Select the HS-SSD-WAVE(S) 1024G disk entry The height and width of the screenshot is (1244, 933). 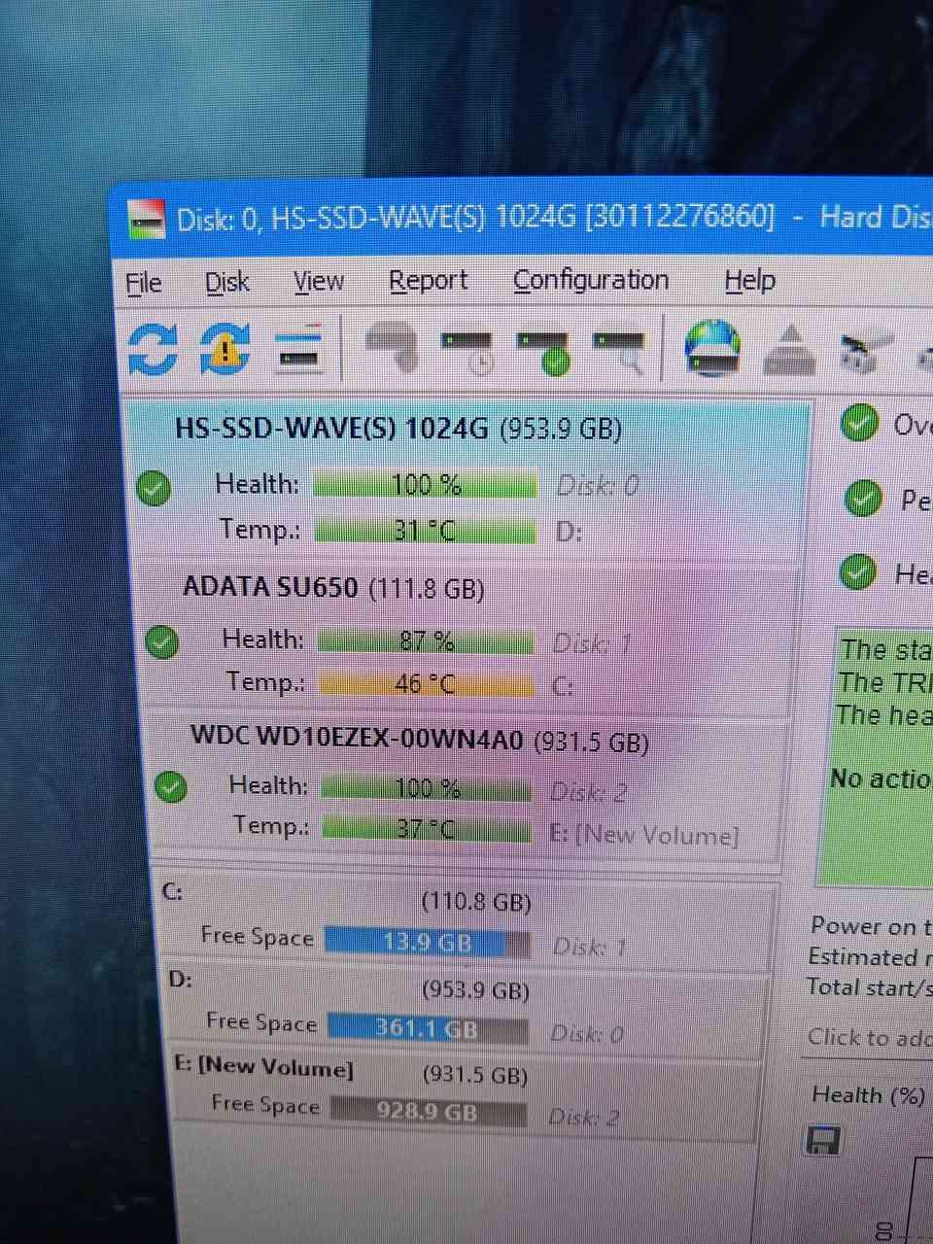[x=468, y=482]
